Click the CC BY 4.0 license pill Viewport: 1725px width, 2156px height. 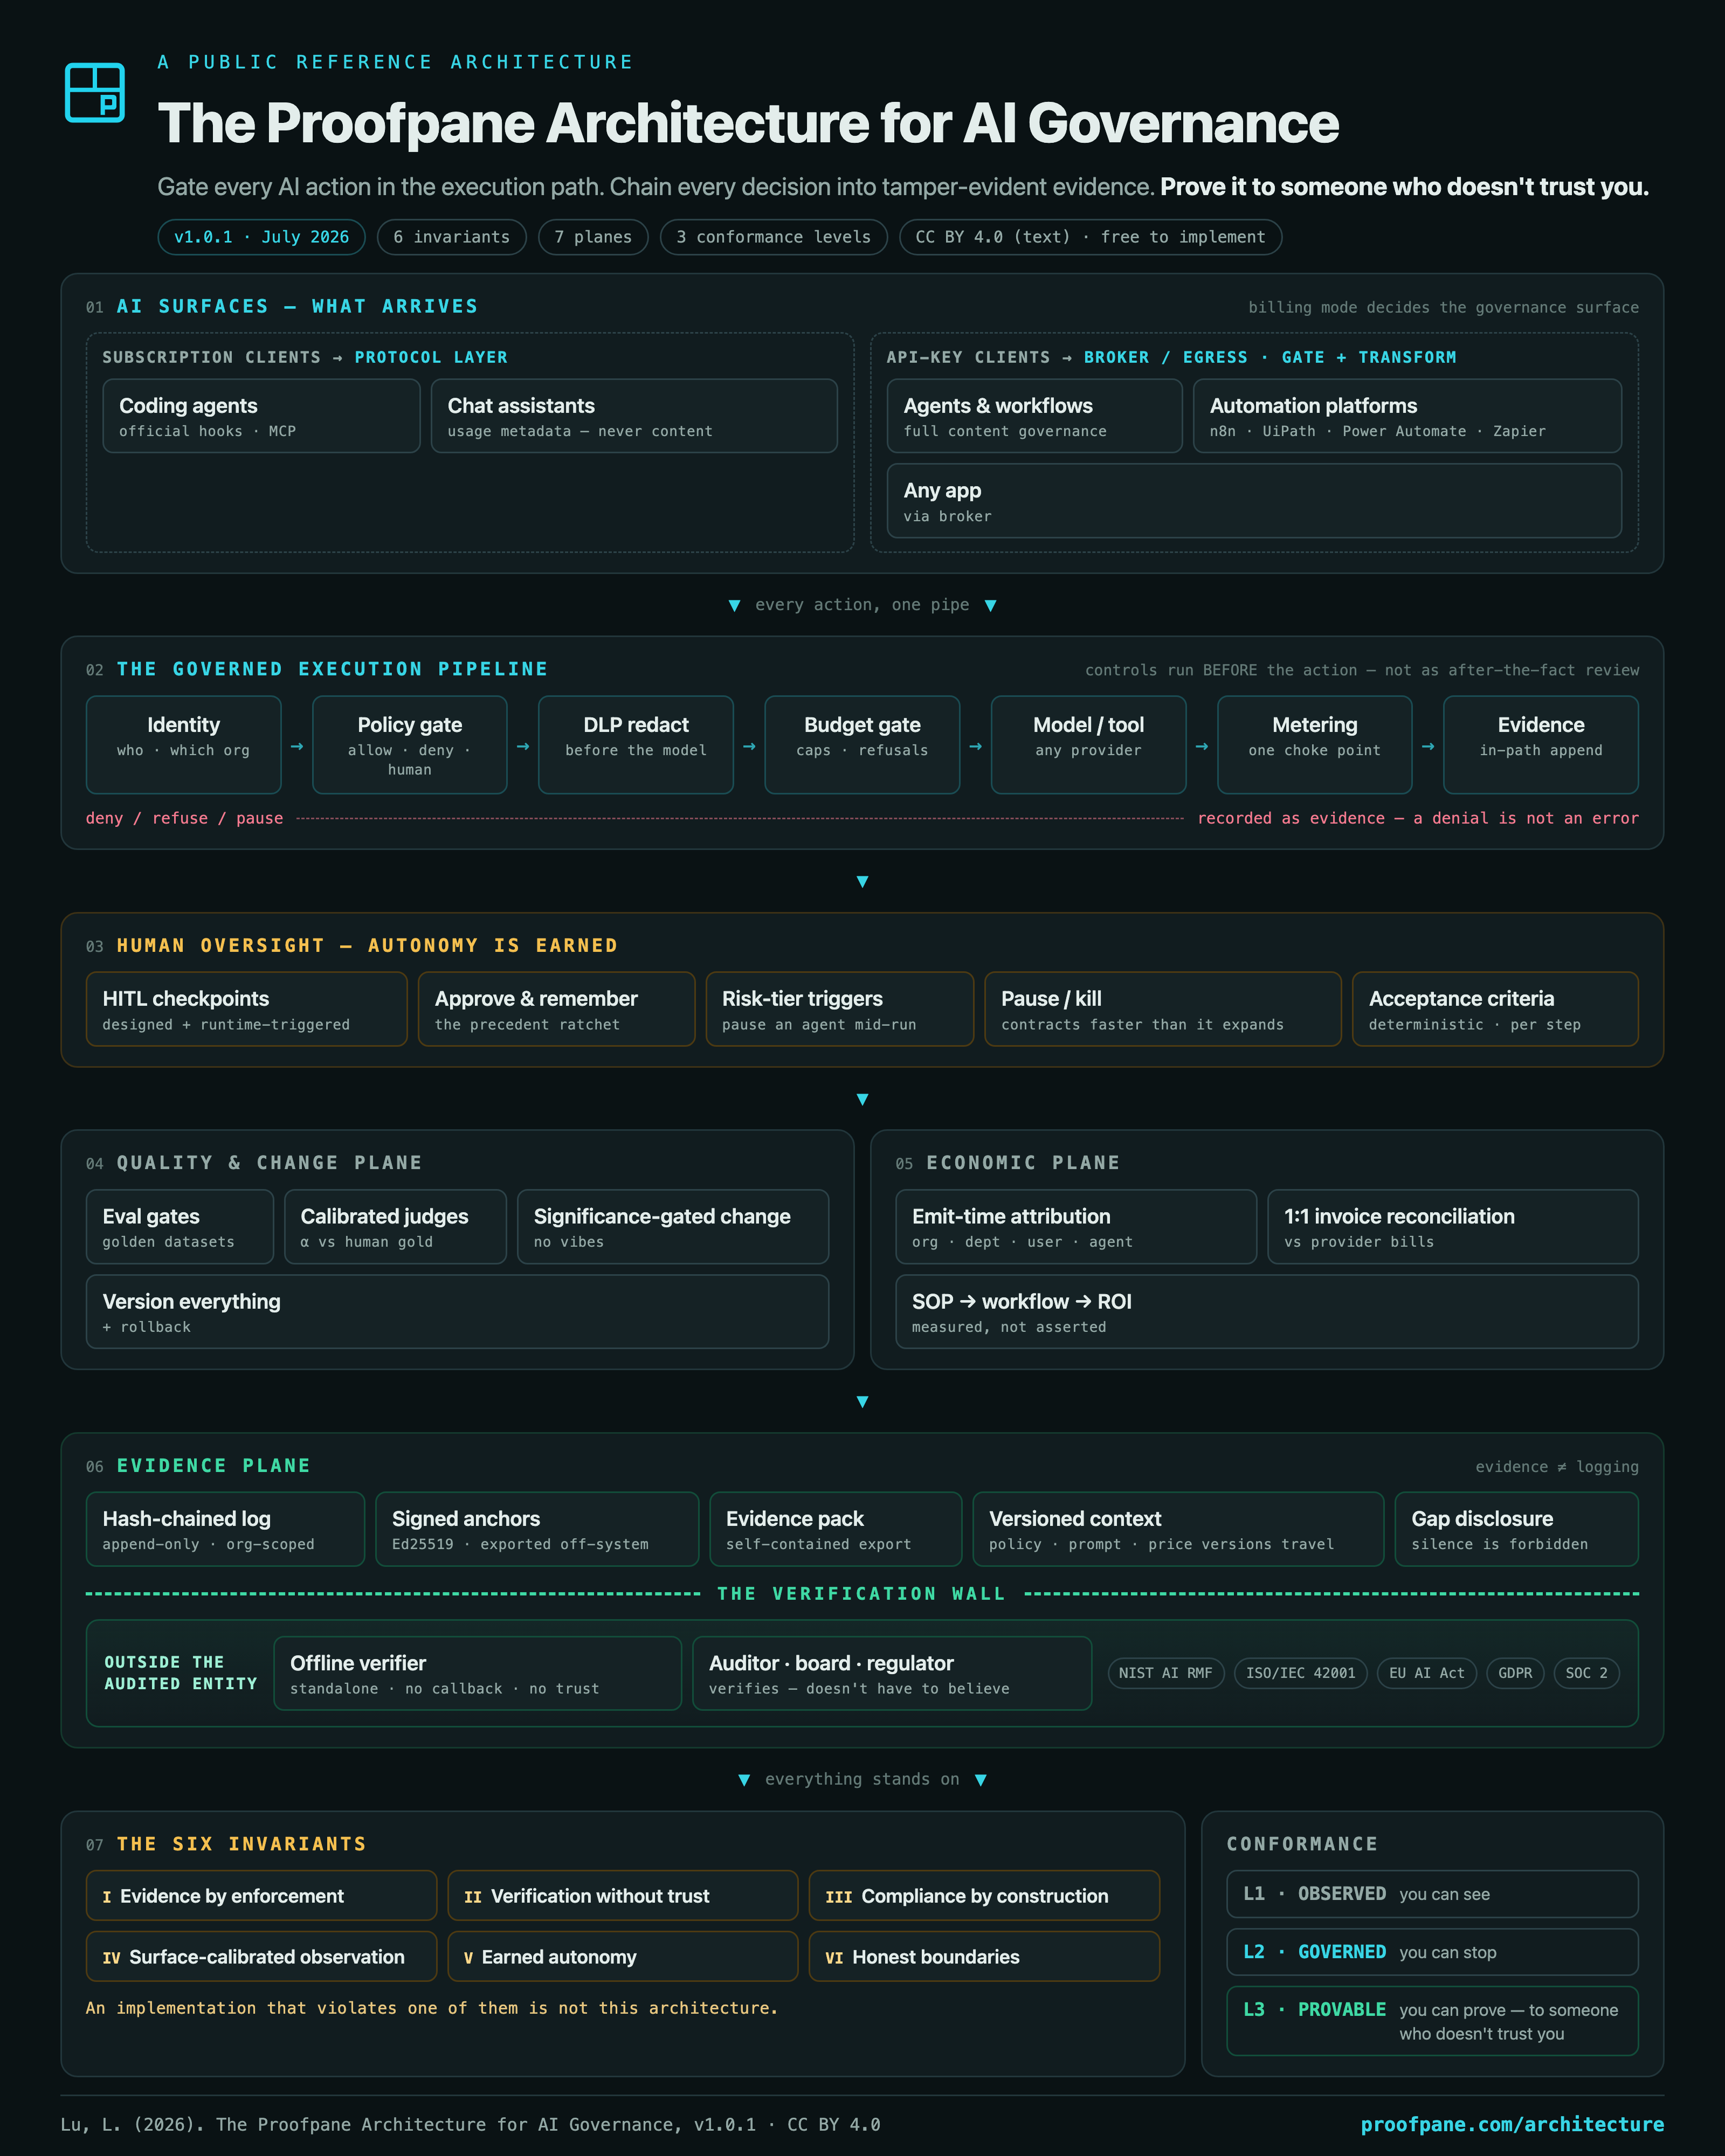point(1090,237)
